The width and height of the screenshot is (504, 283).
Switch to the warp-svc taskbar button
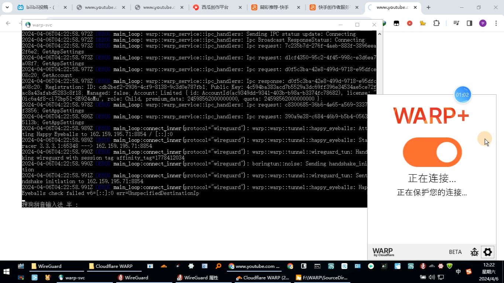tap(84, 277)
